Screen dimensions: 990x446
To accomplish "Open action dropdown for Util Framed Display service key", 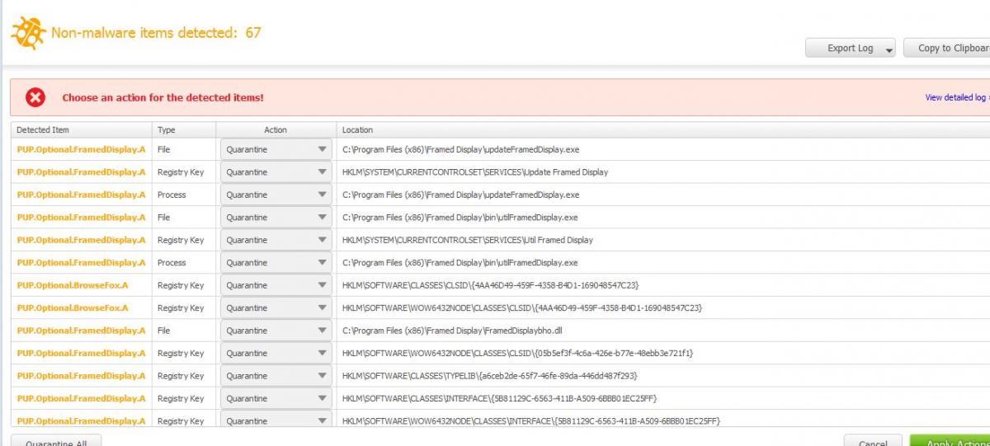I will [x=276, y=241].
